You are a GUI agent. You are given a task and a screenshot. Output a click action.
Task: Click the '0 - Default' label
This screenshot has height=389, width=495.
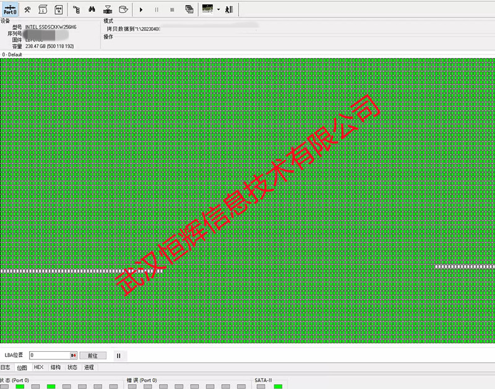pyautogui.click(x=12, y=54)
